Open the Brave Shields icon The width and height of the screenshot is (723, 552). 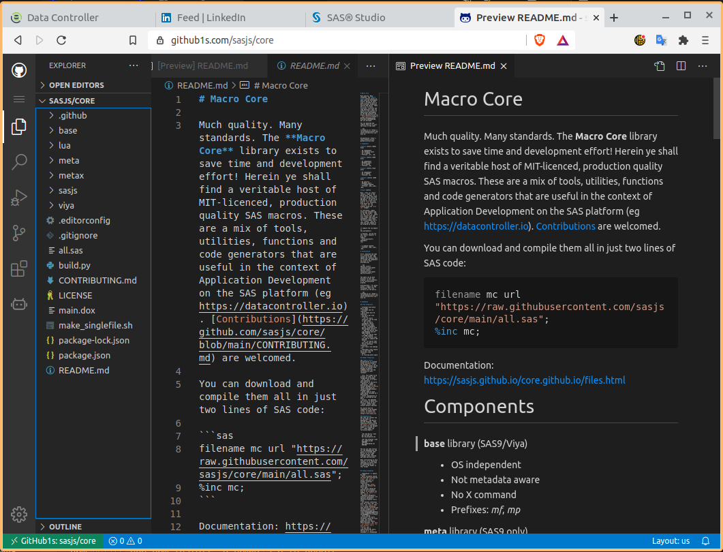point(540,40)
